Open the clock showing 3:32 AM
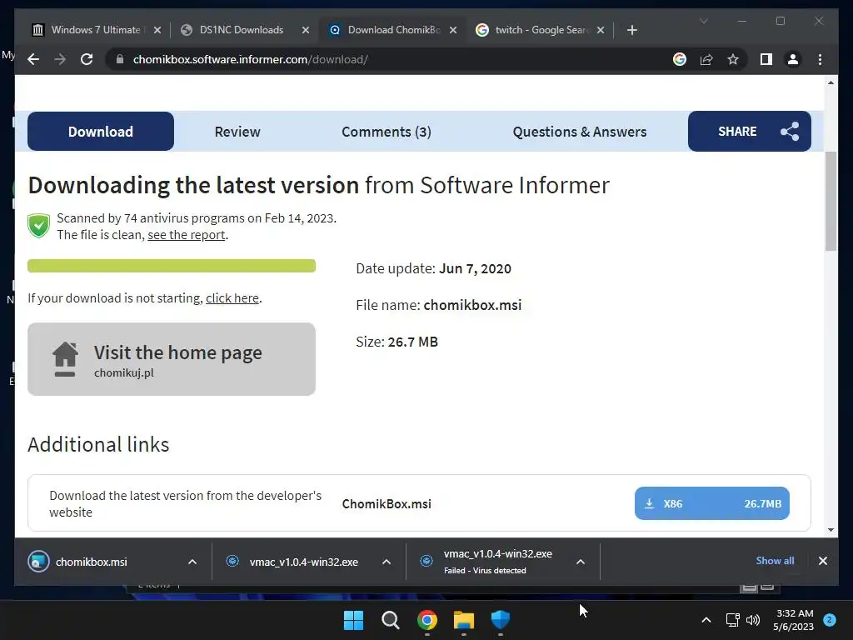Viewport: 853px width, 640px height. point(794,620)
